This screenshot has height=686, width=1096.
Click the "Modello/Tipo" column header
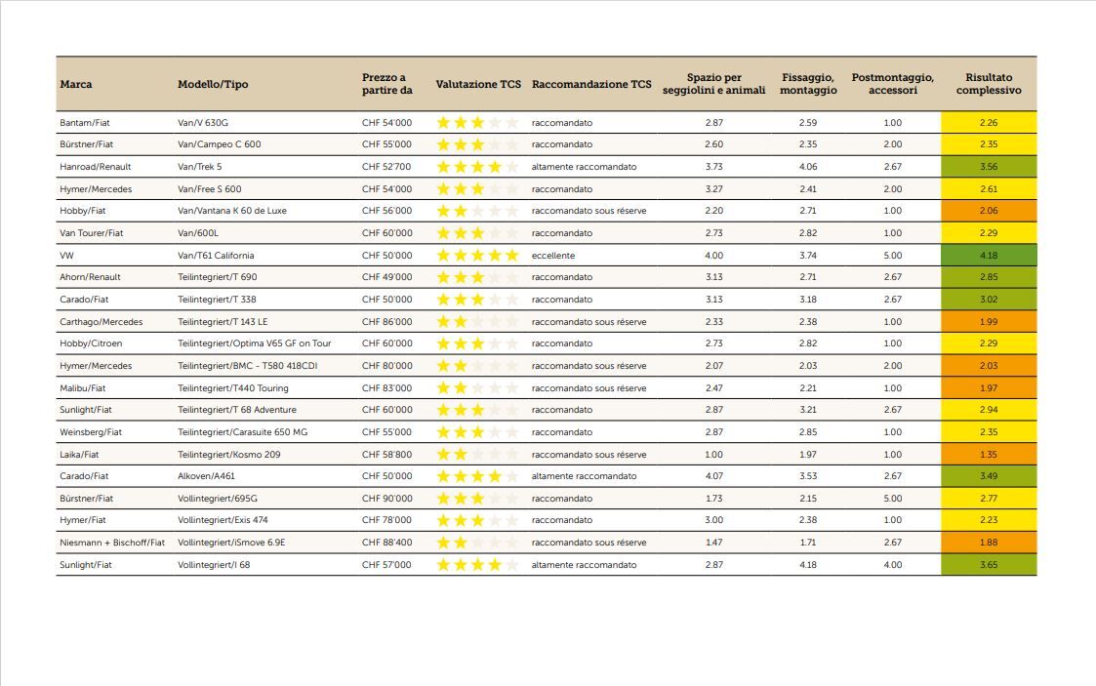(x=213, y=84)
